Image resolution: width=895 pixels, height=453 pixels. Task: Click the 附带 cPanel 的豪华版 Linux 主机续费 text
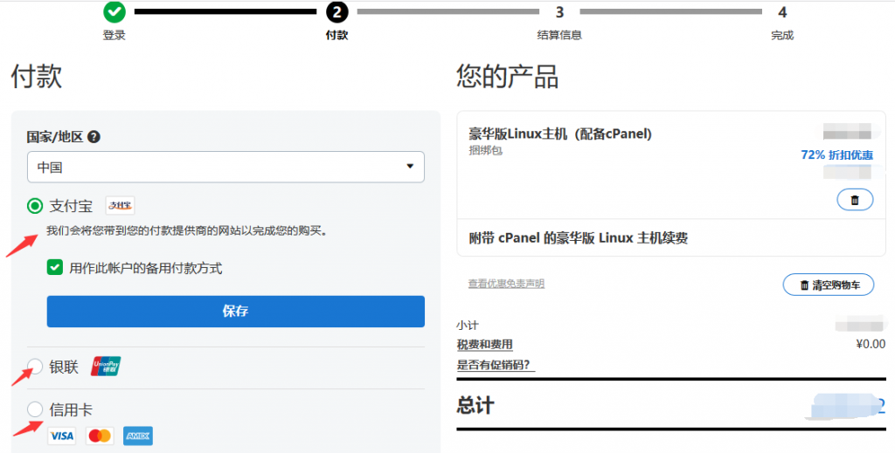(579, 237)
